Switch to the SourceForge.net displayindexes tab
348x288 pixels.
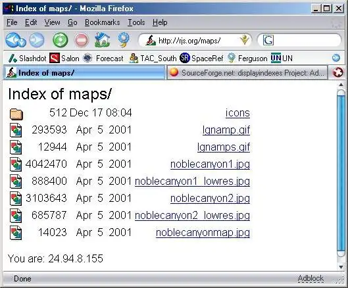[x=247, y=72]
